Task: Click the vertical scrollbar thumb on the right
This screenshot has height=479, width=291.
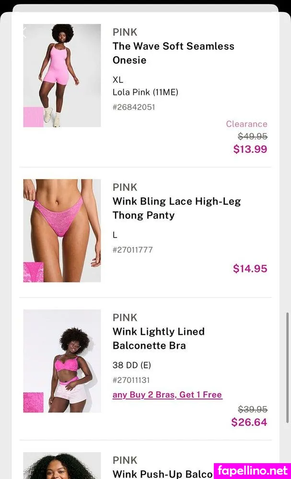Action: pos(287,368)
